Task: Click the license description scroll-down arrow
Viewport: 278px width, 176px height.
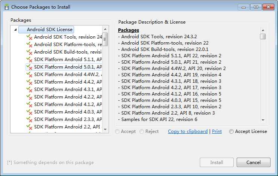Action: click(263, 120)
